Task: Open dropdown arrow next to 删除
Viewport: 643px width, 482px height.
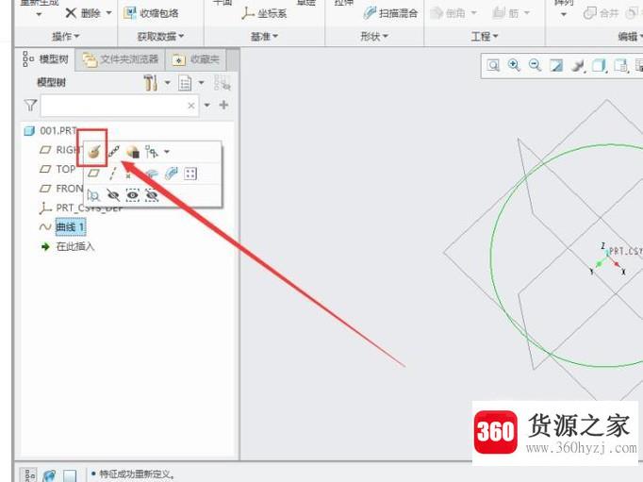Action: (108, 13)
